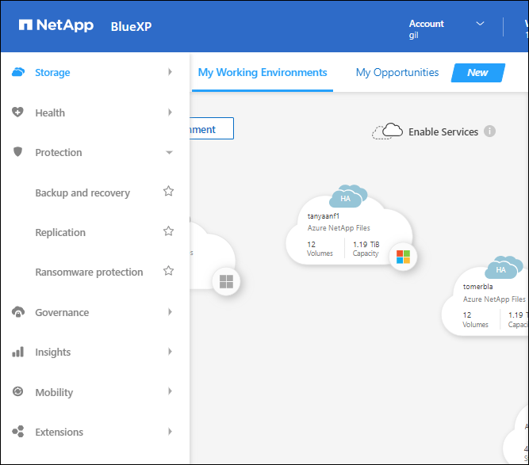
Task: Click the info icon beside Enable Services
Action: (489, 131)
